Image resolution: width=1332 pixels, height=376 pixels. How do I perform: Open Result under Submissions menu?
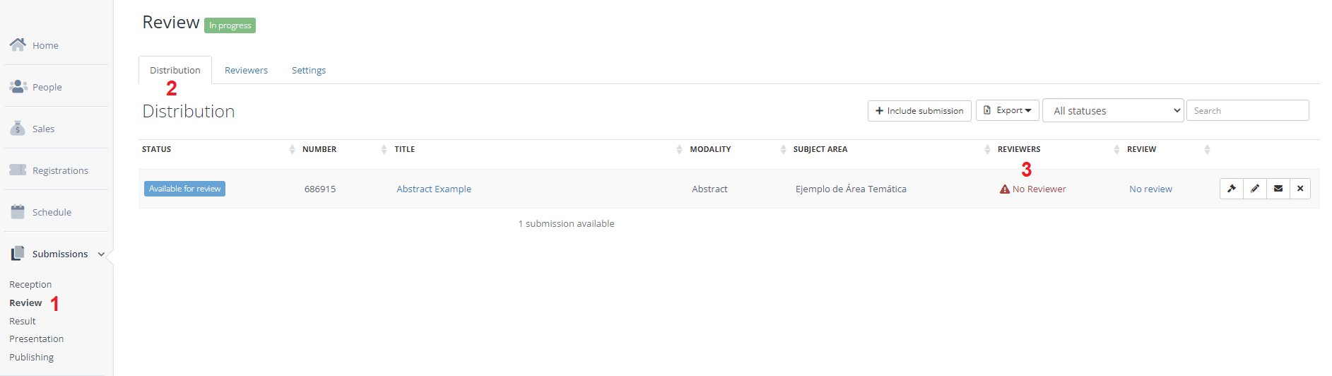click(x=23, y=321)
